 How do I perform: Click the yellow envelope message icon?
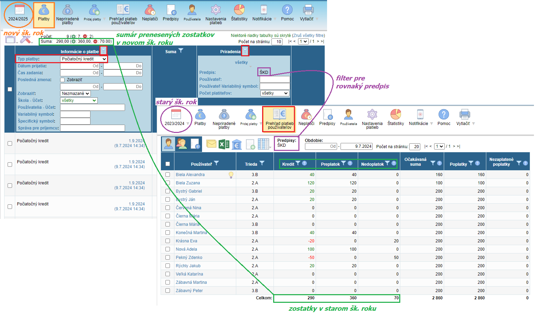pos(211,144)
